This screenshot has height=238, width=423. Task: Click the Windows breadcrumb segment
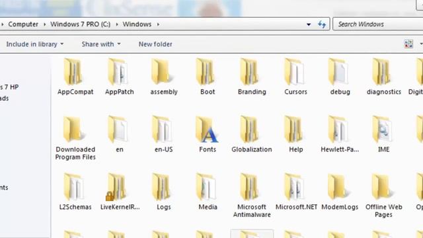coord(137,24)
